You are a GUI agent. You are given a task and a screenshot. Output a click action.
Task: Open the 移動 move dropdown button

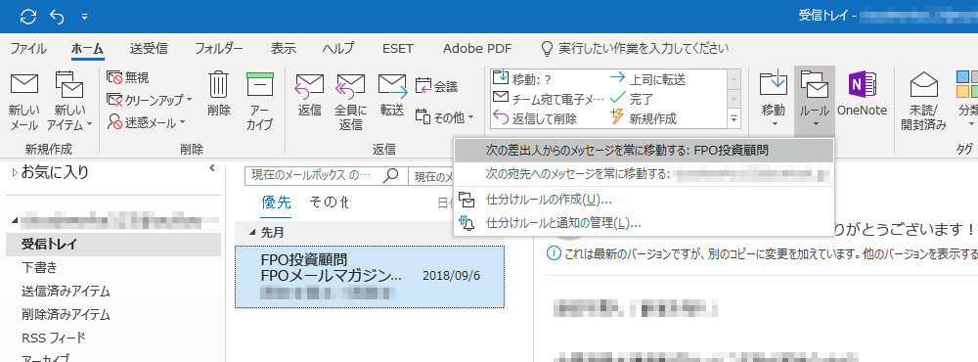pyautogui.click(x=774, y=98)
